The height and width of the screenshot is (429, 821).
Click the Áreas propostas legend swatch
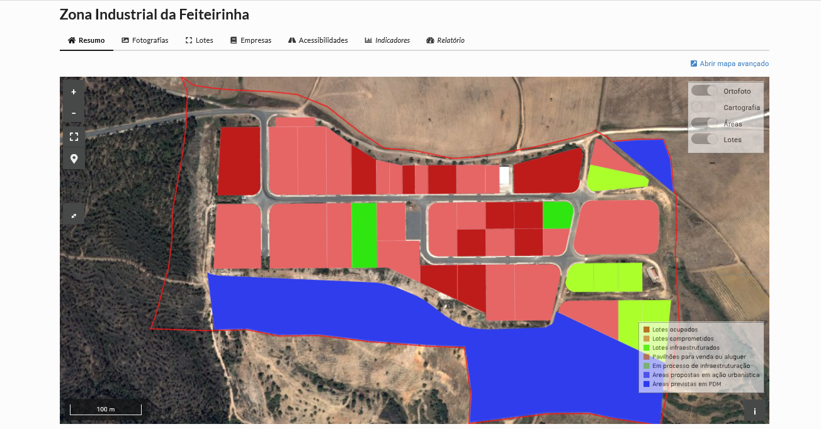(647, 375)
